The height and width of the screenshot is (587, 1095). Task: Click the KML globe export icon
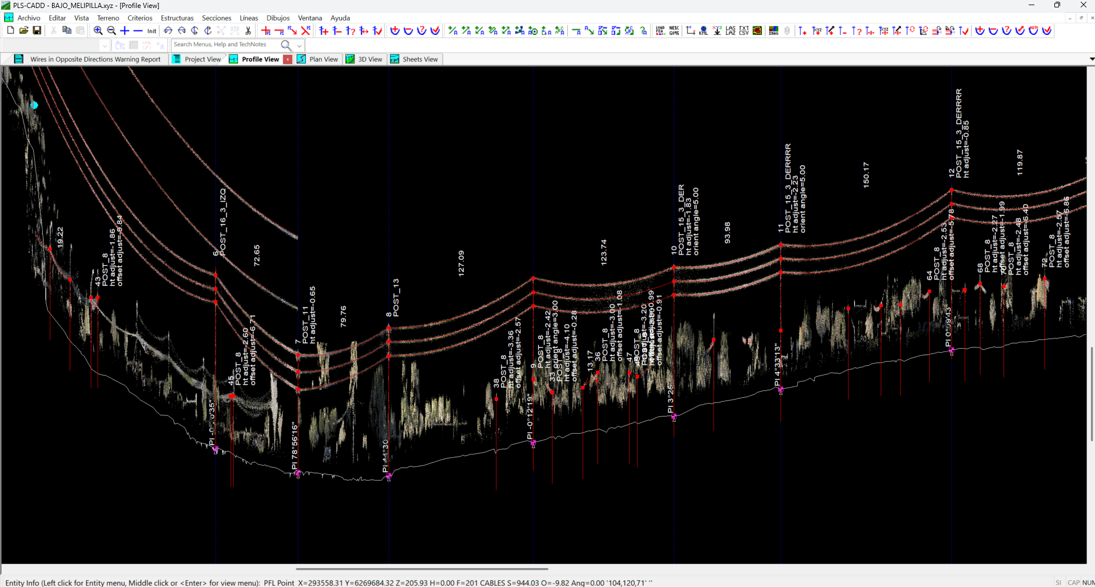pyautogui.click(x=703, y=31)
